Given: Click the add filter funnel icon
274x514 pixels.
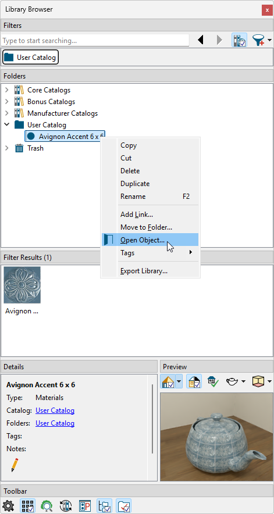Looking at the screenshot, I should 258,40.
